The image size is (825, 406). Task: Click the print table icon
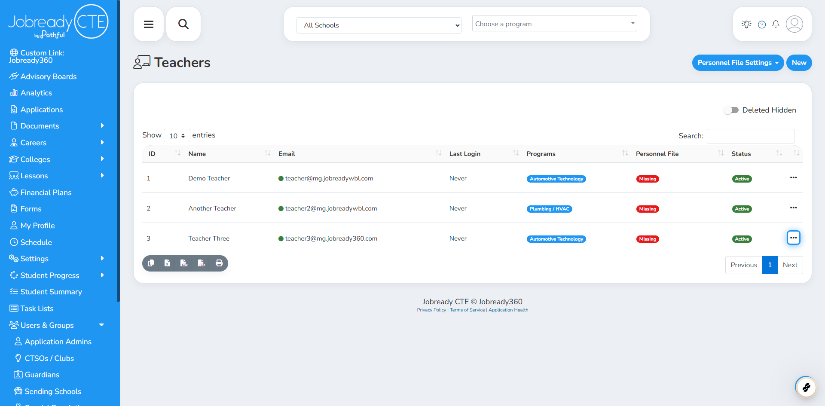click(219, 263)
